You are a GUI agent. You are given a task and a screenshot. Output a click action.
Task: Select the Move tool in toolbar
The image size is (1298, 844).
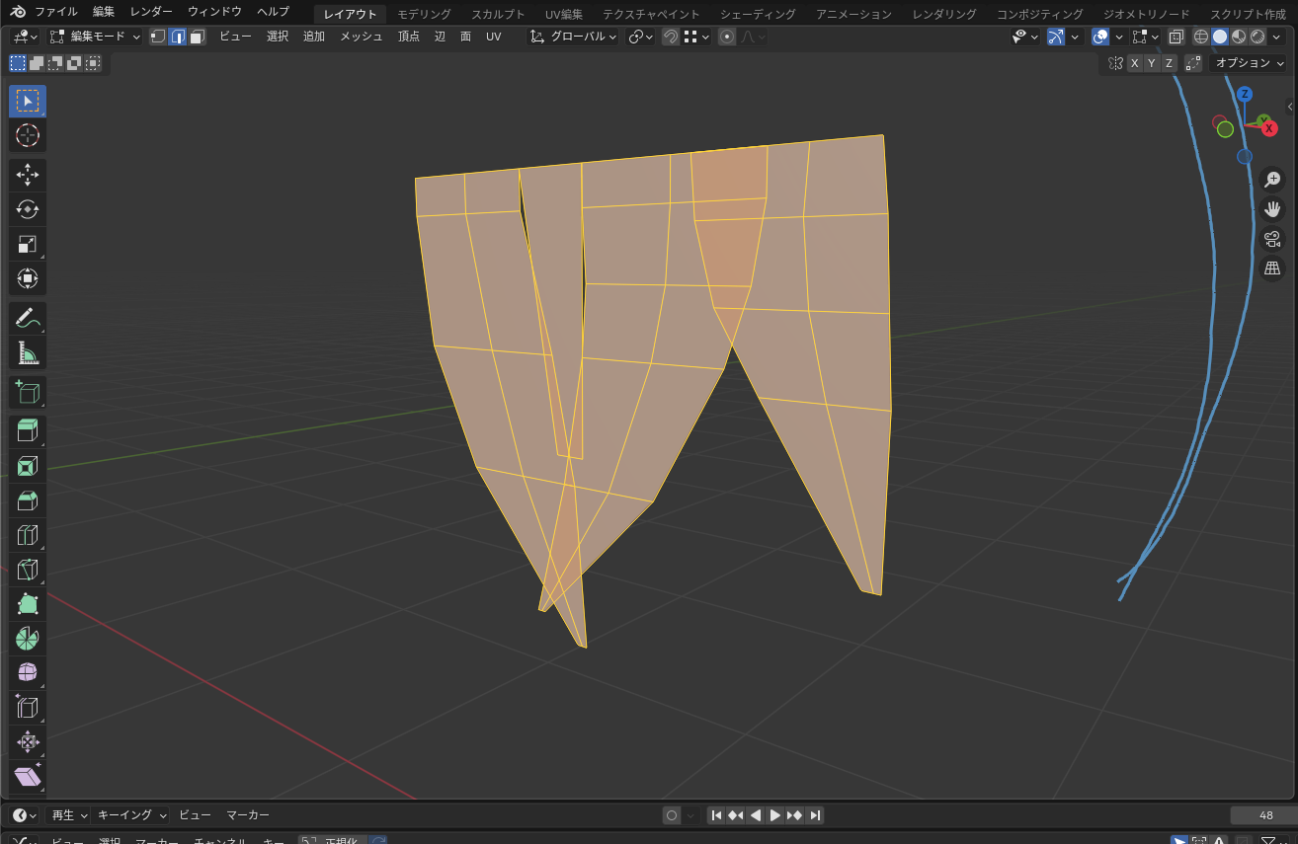(28, 175)
